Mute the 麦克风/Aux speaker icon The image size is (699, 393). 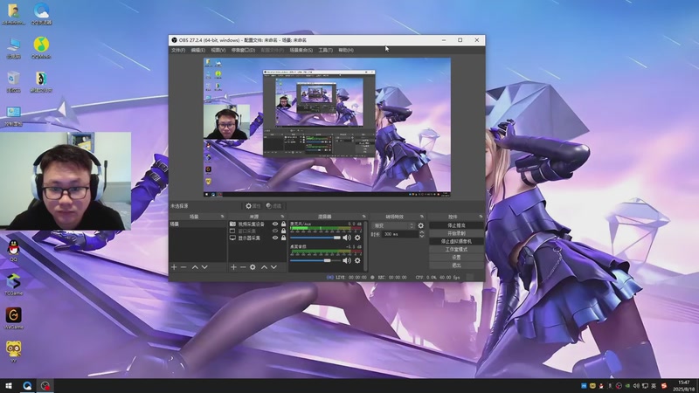pyautogui.click(x=346, y=238)
